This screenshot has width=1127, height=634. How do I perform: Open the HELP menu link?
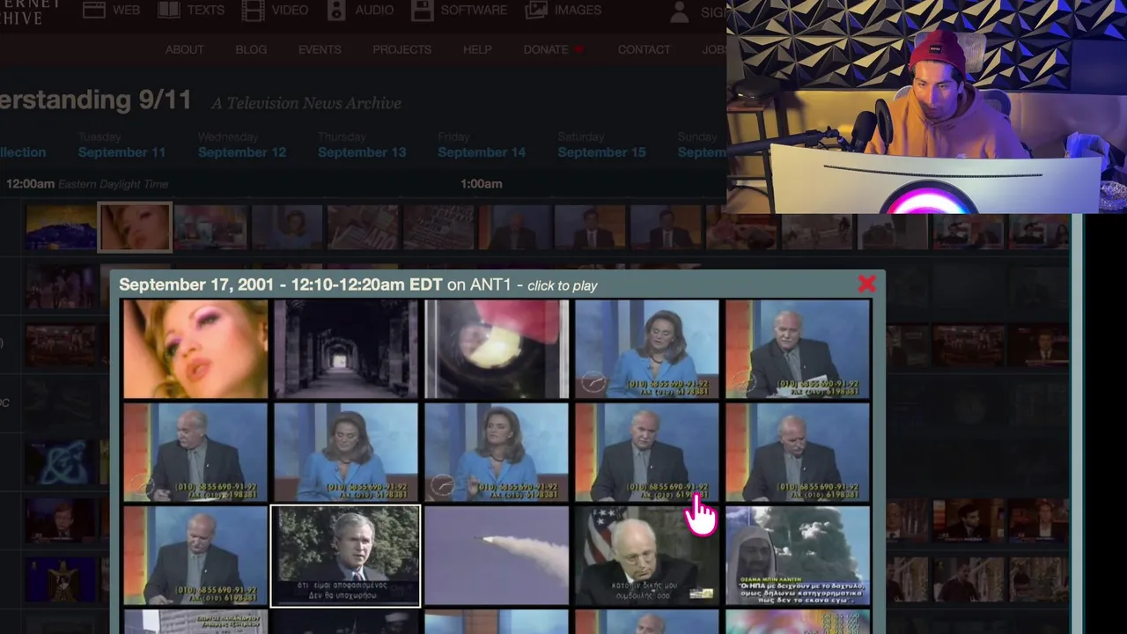477,49
